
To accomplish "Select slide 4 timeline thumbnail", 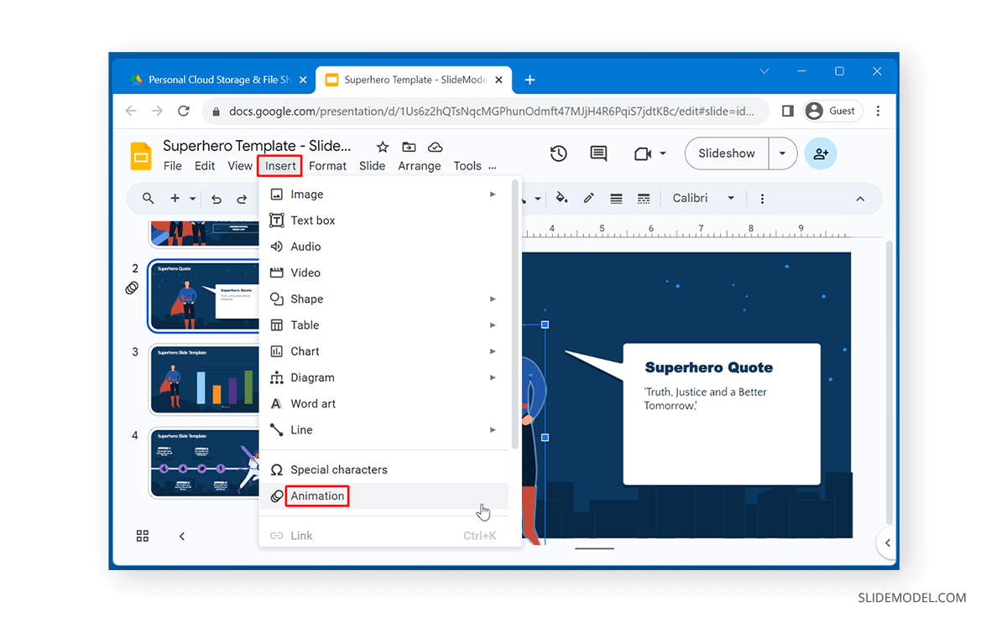I will coord(205,463).
